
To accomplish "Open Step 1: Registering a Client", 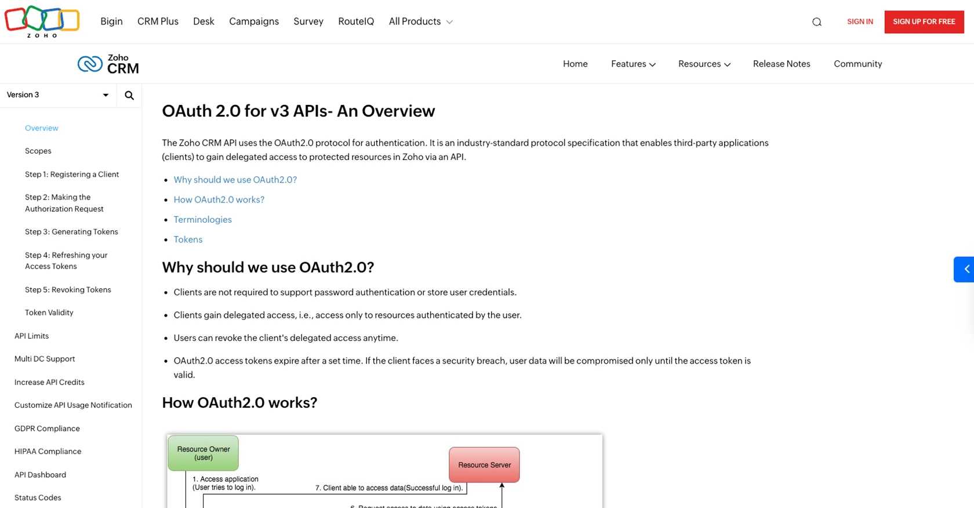I will [x=72, y=174].
